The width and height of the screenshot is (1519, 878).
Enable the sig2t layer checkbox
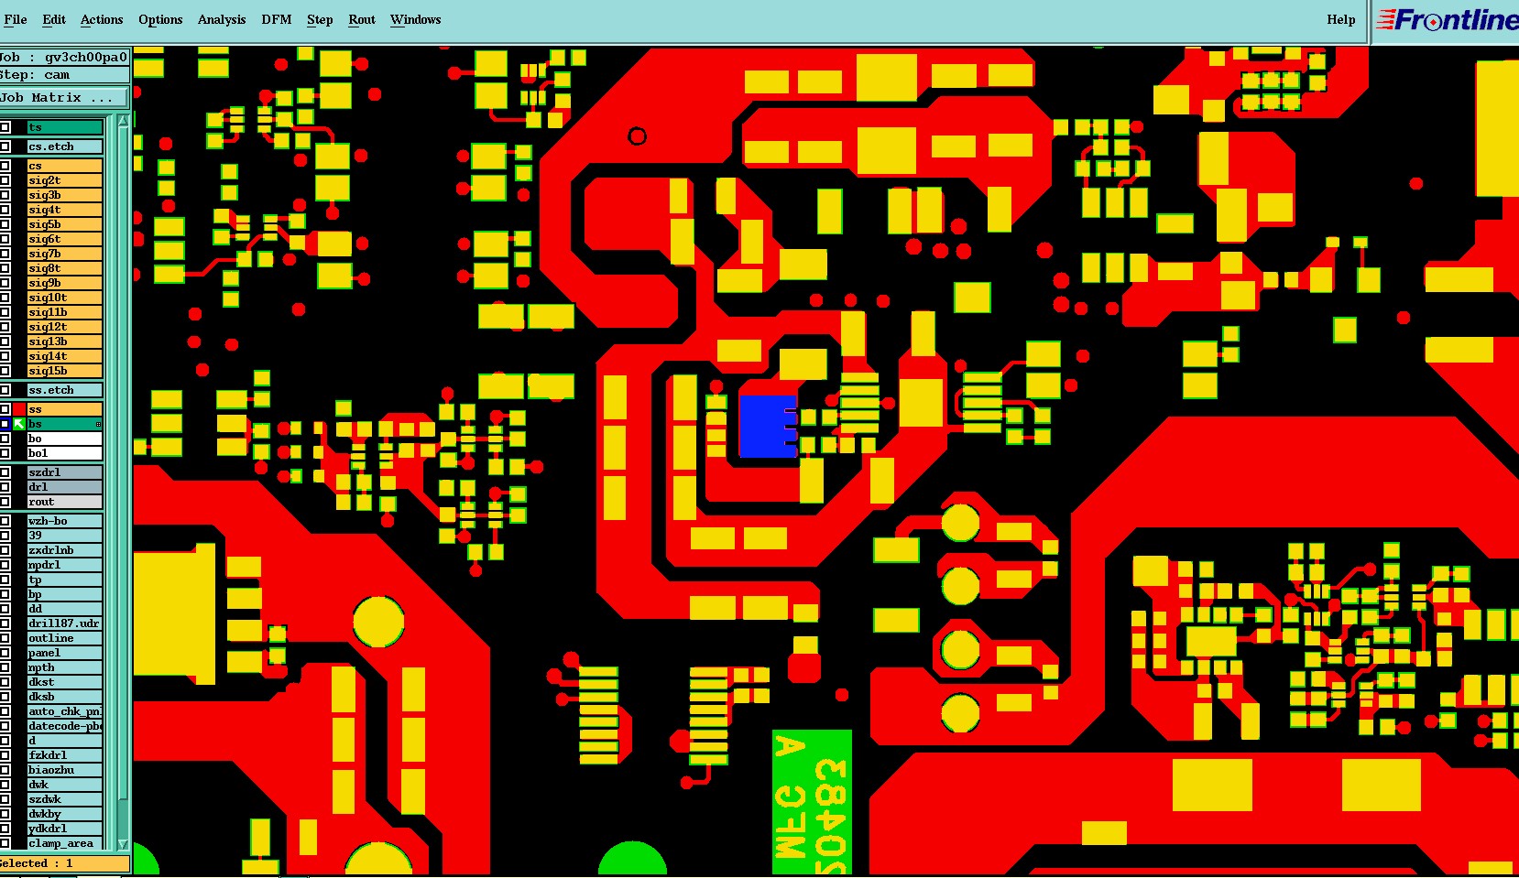point(5,180)
